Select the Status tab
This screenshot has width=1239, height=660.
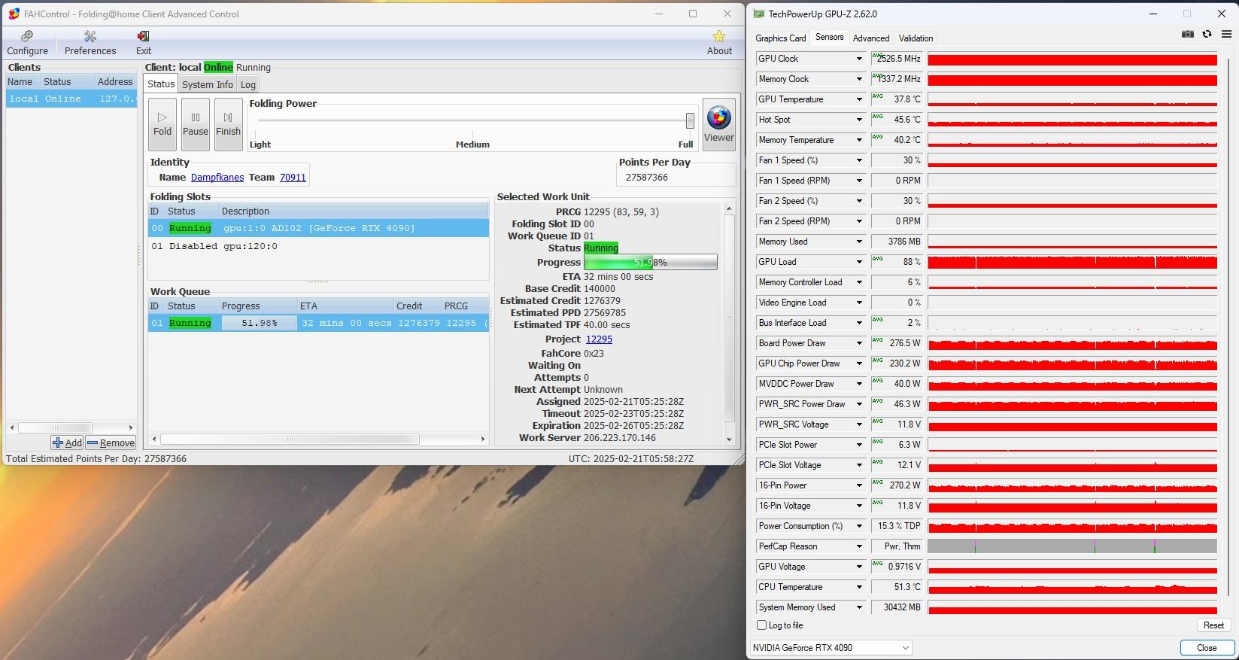[161, 84]
